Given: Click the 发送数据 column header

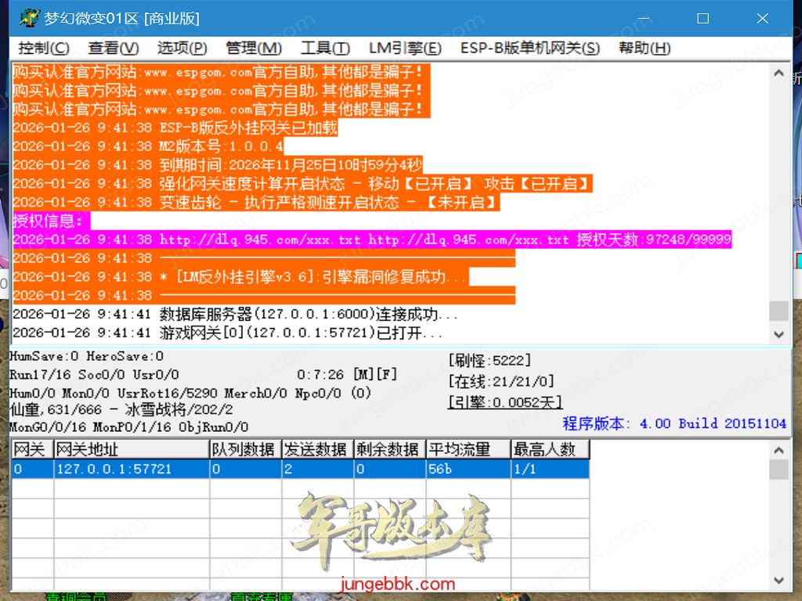Looking at the screenshot, I should pyautogui.click(x=317, y=449).
